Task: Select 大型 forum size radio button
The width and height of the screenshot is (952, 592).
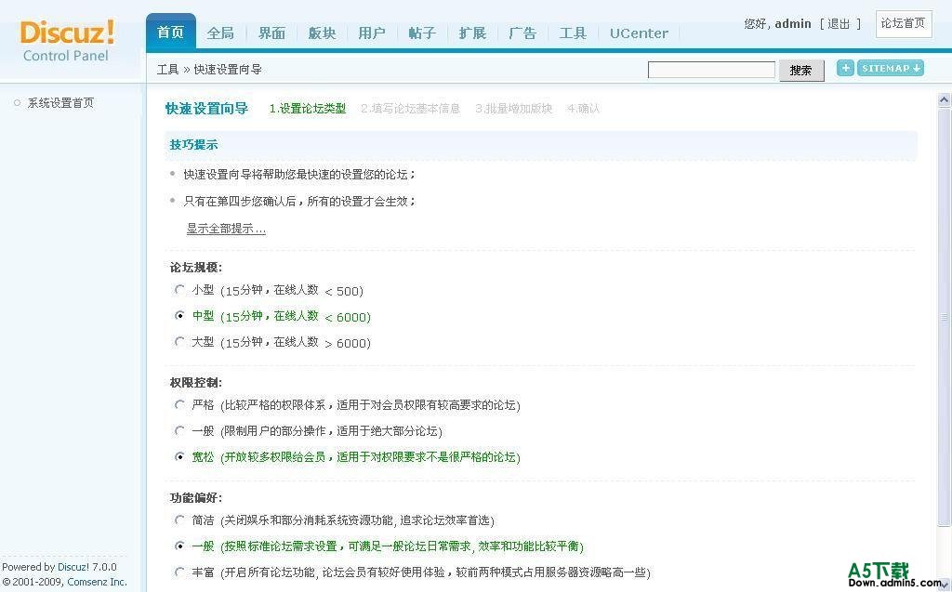Action: pos(180,342)
